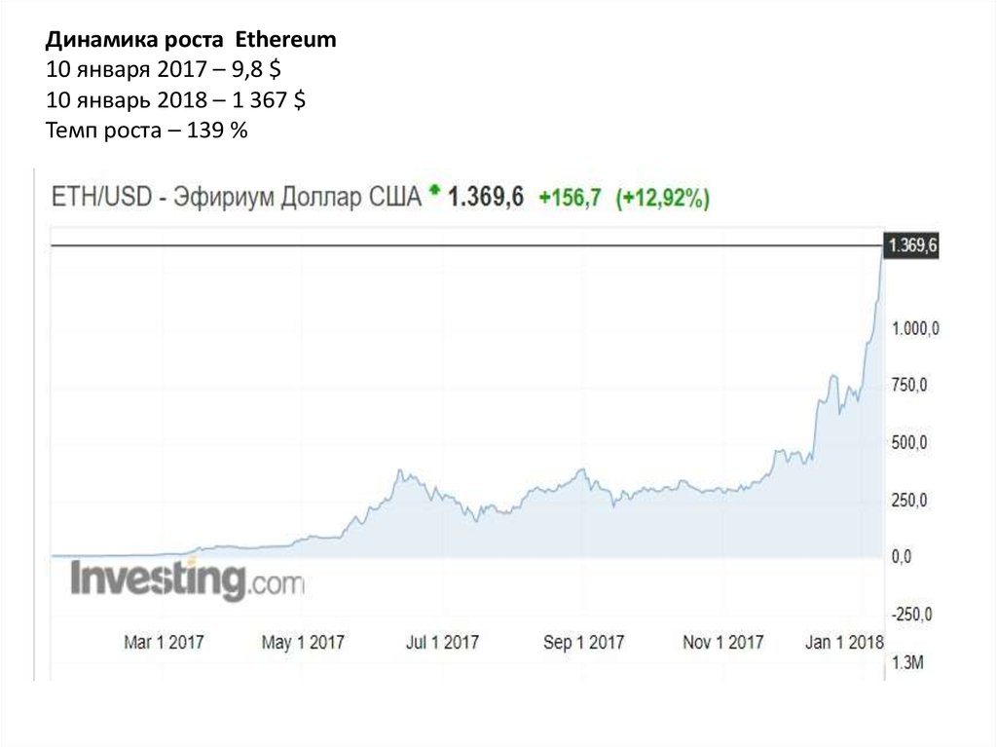Click the Investing.com watermark logo
This screenshot has height=747, width=997.
coord(187,581)
